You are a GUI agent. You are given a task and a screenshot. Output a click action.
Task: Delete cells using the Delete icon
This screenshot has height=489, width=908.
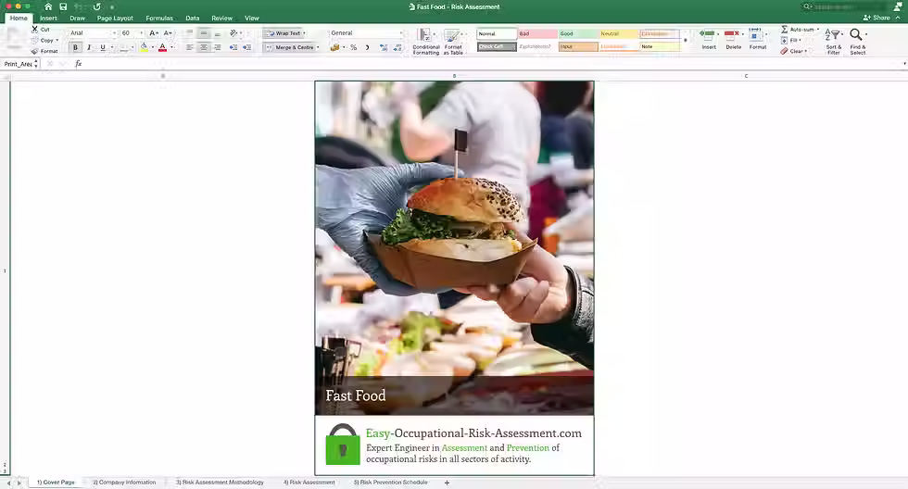point(733,39)
